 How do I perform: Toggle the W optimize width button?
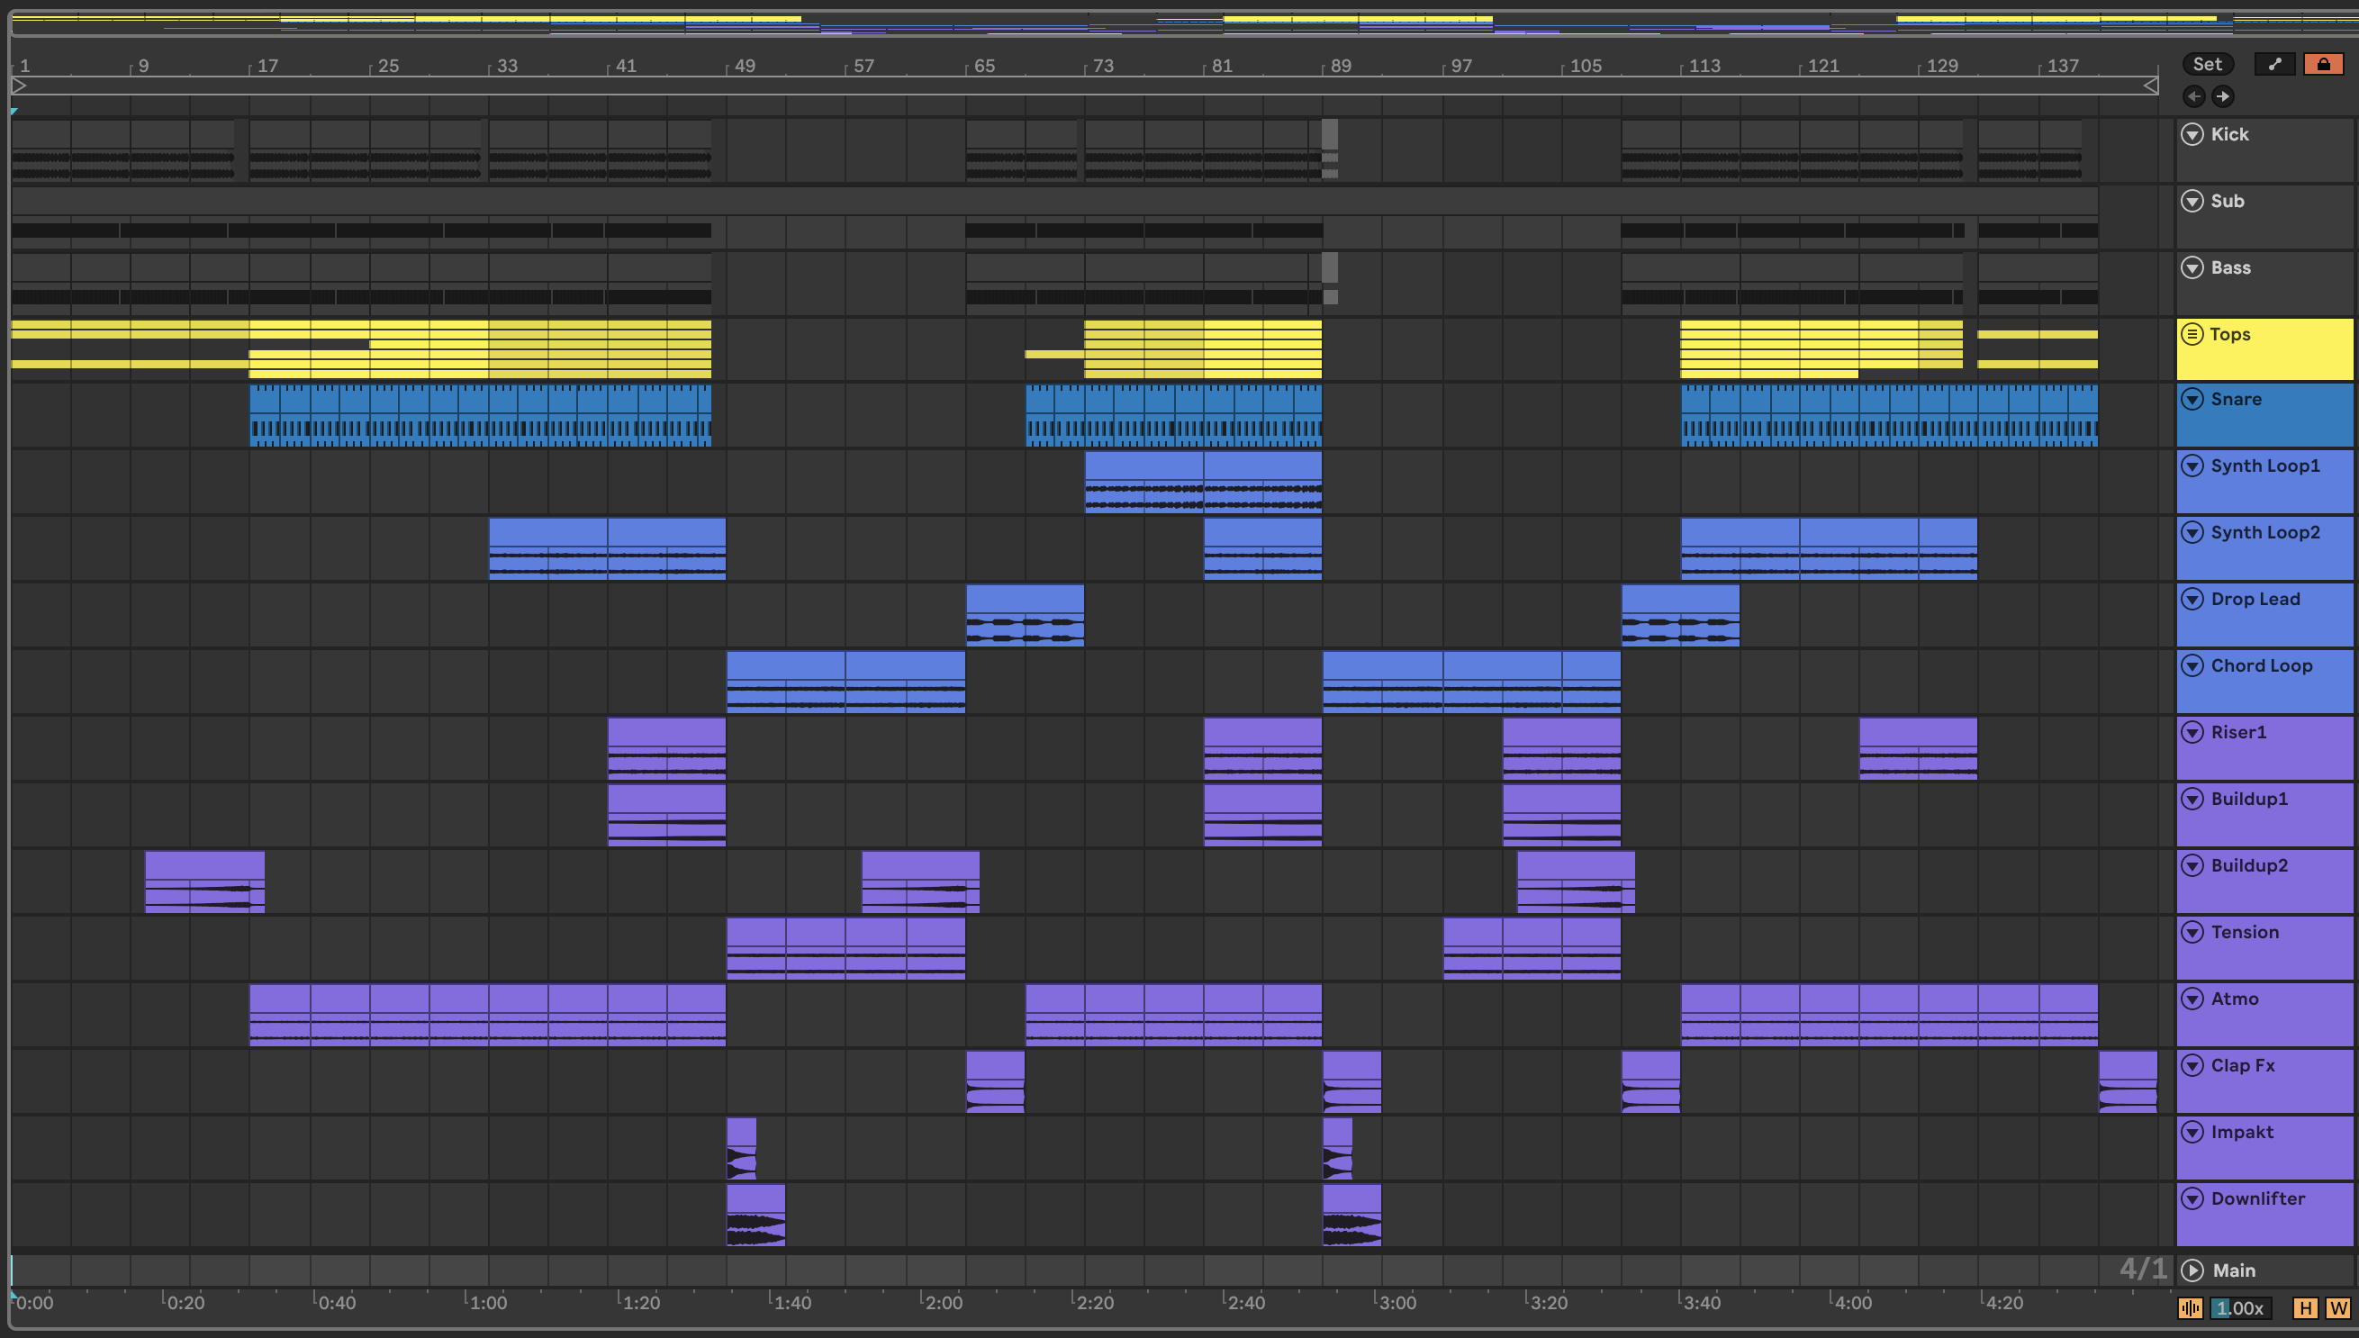pyautogui.click(x=2337, y=1307)
